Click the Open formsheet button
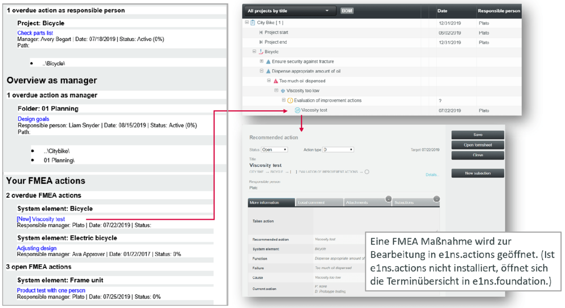The width and height of the screenshot is (565, 308). pyautogui.click(x=478, y=145)
